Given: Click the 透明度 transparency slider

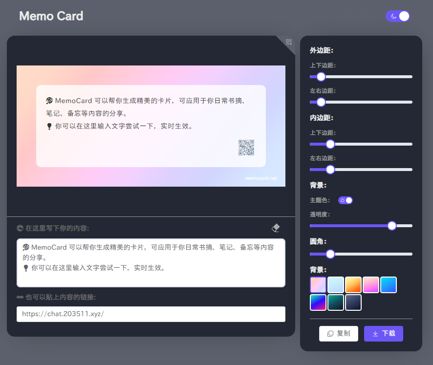Looking at the screenshot, I should (x=361, y=226).
